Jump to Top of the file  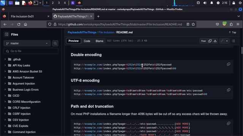point(232,32)
